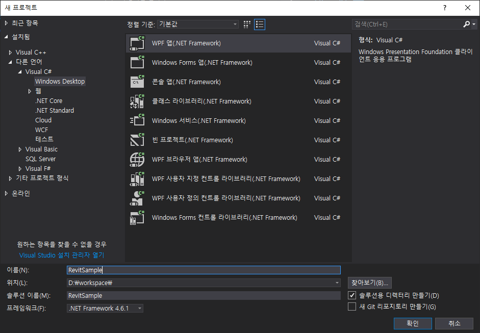Select 빈 프로젝트(.NET Framework) template name

click(x=192, y=140)
